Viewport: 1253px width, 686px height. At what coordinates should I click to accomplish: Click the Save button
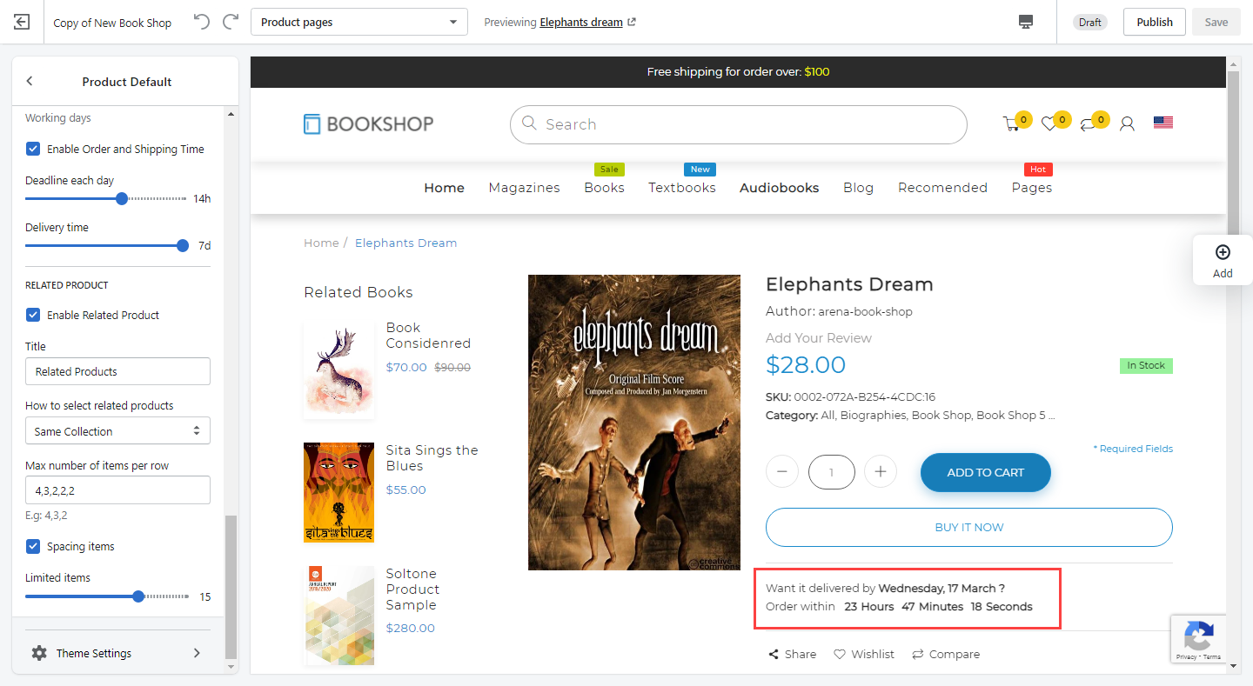(1216, 22)
